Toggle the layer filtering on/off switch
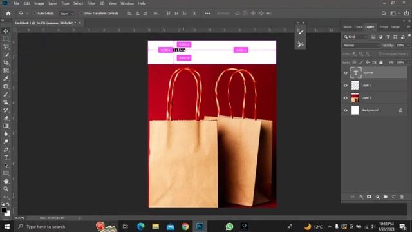The height and width of the screenshot is (232, 412). point(409,36)
